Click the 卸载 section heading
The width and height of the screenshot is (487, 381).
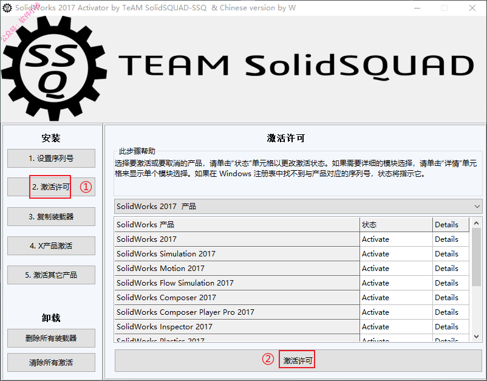(x=51, y=318)
